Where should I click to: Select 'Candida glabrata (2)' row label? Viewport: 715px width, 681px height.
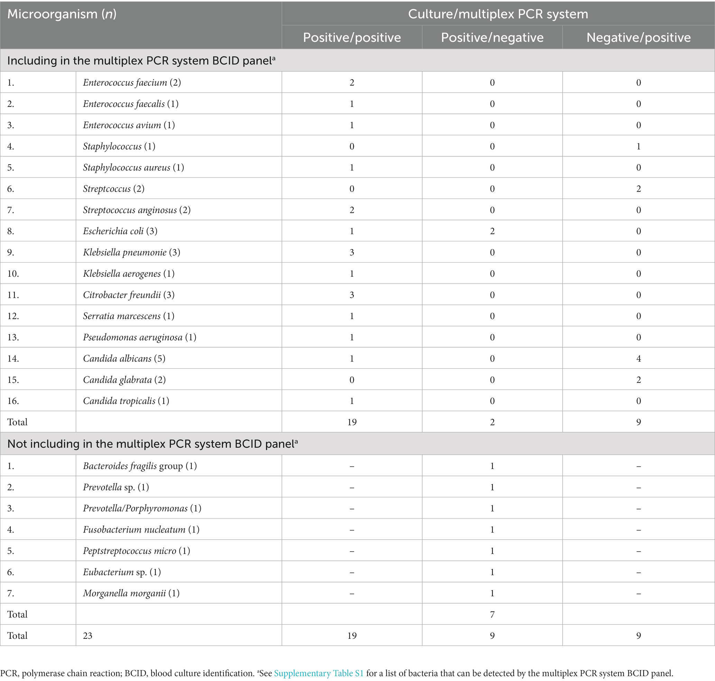(x=124, y=380)
